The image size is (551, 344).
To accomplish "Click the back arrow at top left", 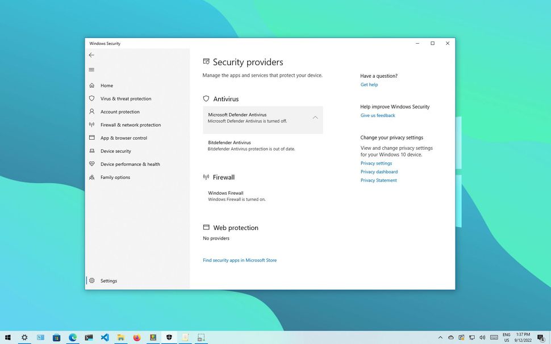I will pos(91,55).
